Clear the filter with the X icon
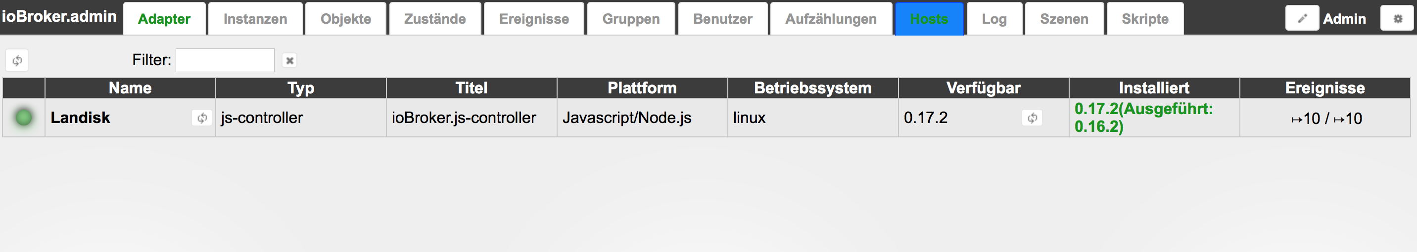The width and height of the screenshot is (1417, 252). coord(289,60)
